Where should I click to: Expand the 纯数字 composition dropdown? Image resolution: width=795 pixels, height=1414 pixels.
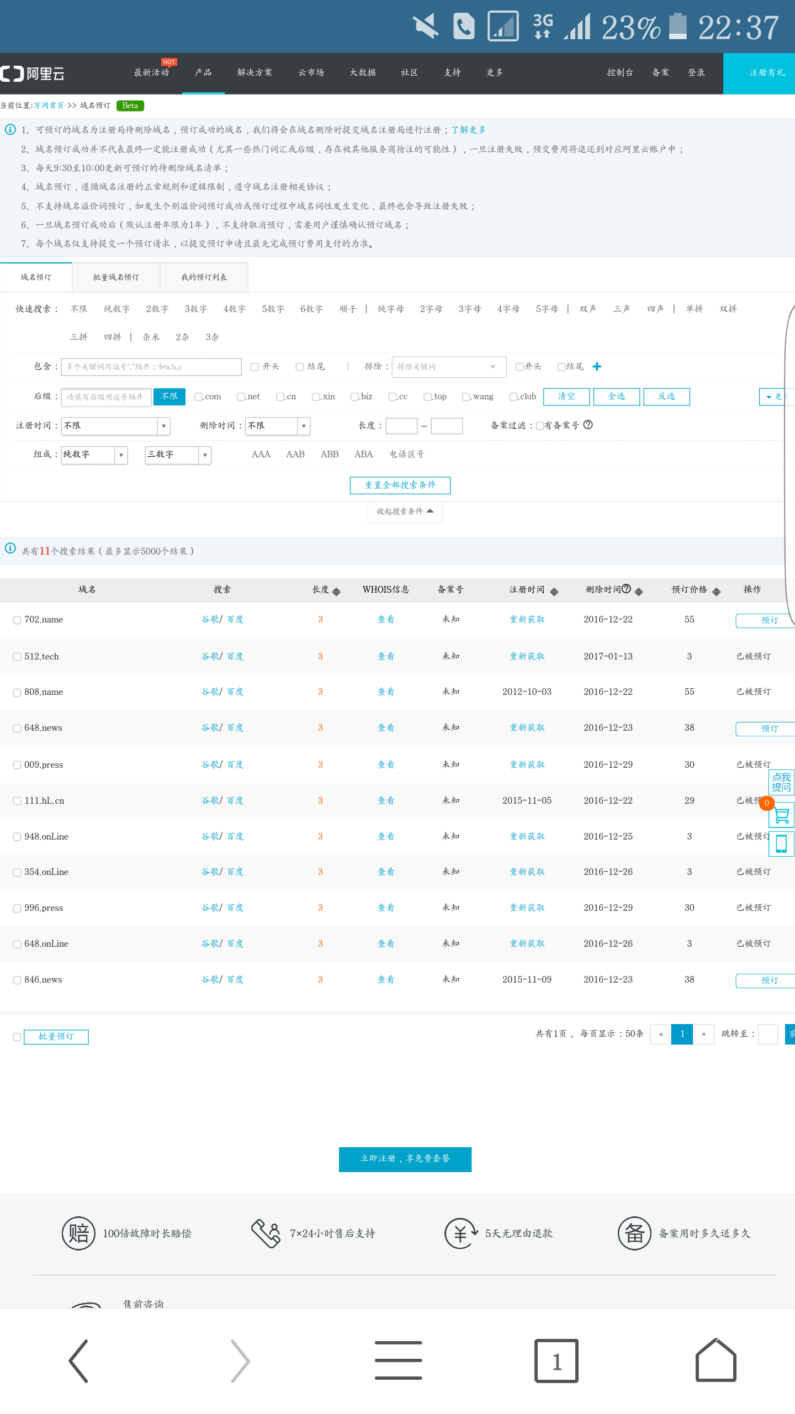pyautogui.click(x=94, y=455)
